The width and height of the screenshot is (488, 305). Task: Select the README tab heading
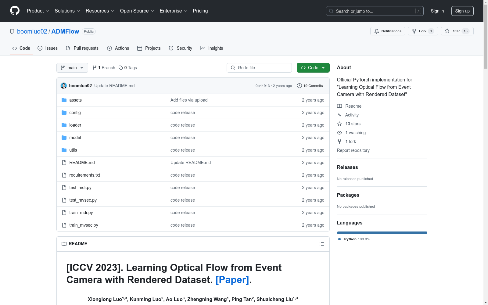(x=74, y=244)
